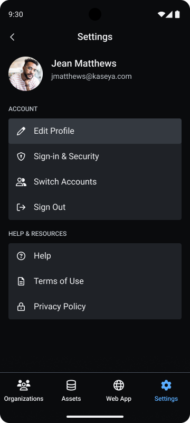Tap the shield icon for Sign-in & Security

point(21,157)
